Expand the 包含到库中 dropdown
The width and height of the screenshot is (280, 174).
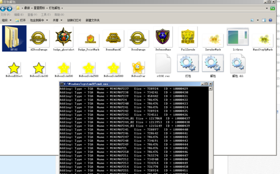[39, 20]
